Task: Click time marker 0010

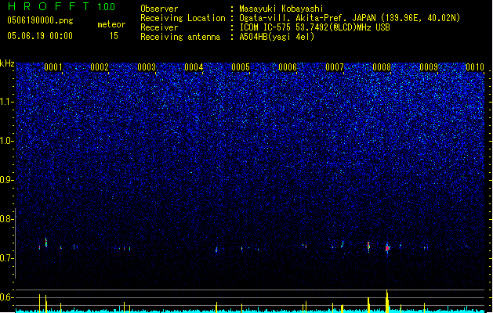Action: coord(475,67)
